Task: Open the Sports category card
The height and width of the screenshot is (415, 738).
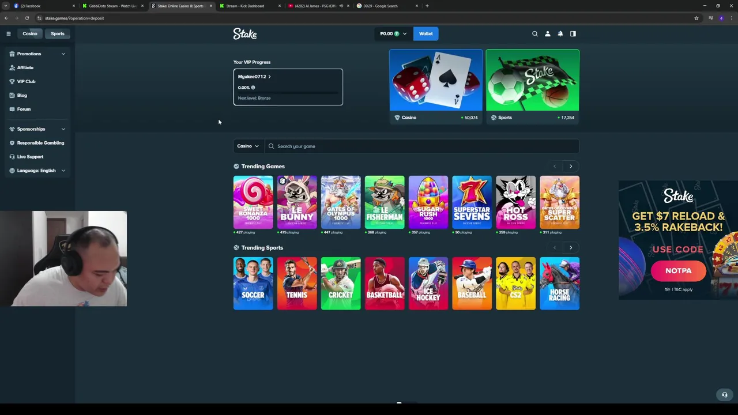Action: pos(532,86)
